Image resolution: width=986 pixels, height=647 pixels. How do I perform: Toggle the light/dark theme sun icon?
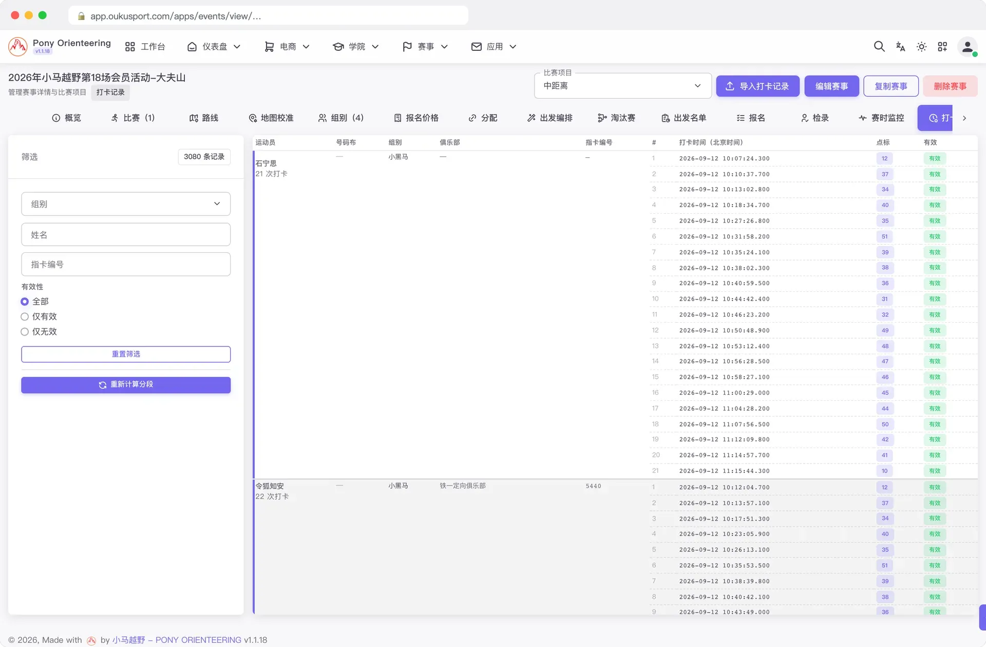(921, 47)
